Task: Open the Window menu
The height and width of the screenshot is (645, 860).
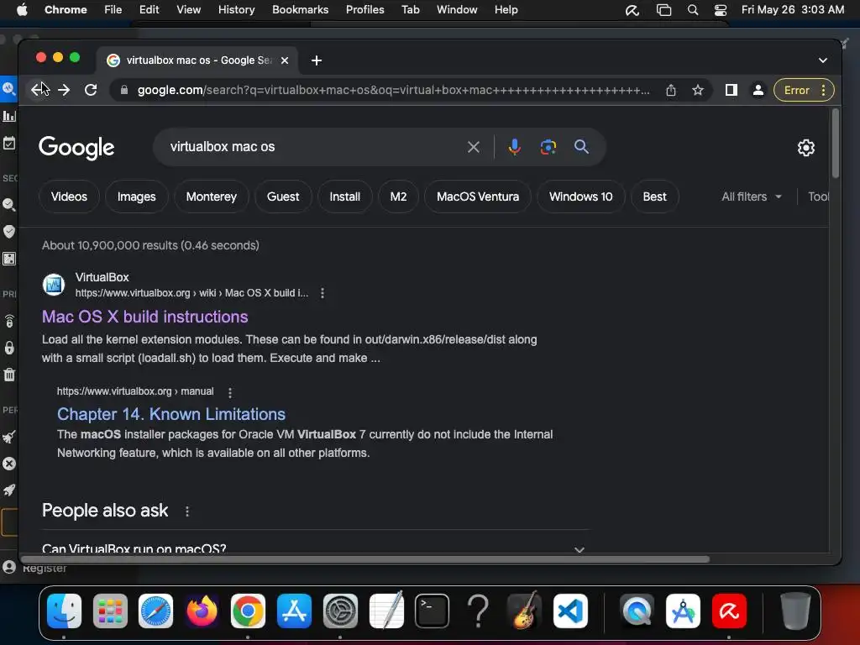Action: 457,10
